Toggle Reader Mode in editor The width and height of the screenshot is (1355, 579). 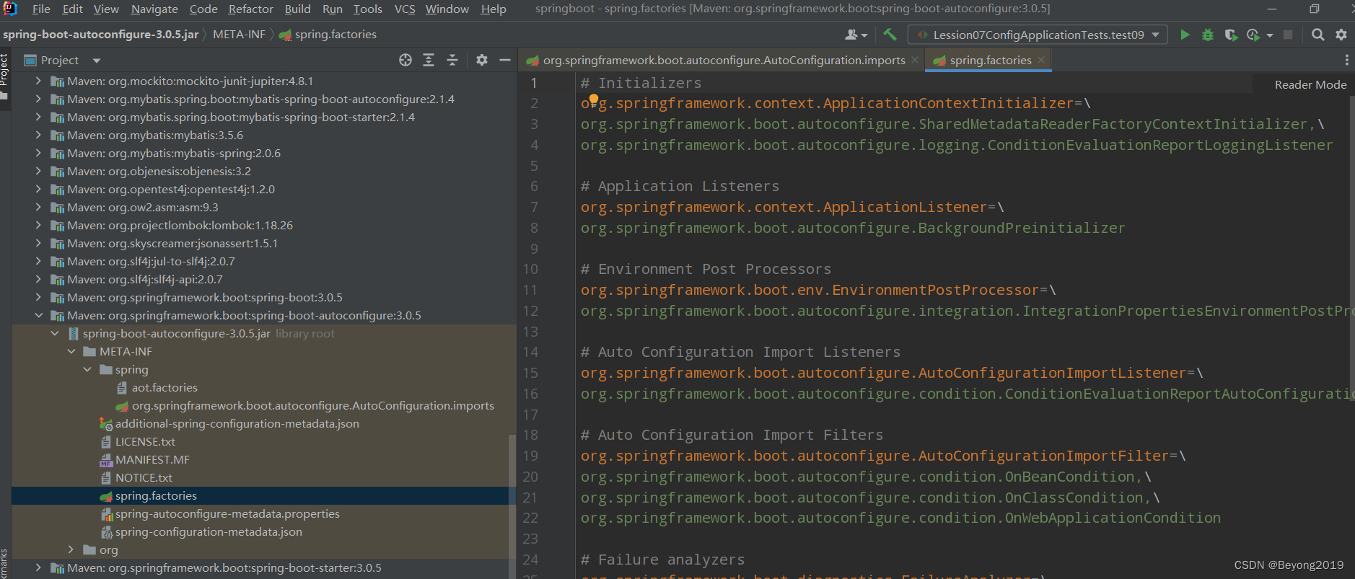tap(1310, 84)
